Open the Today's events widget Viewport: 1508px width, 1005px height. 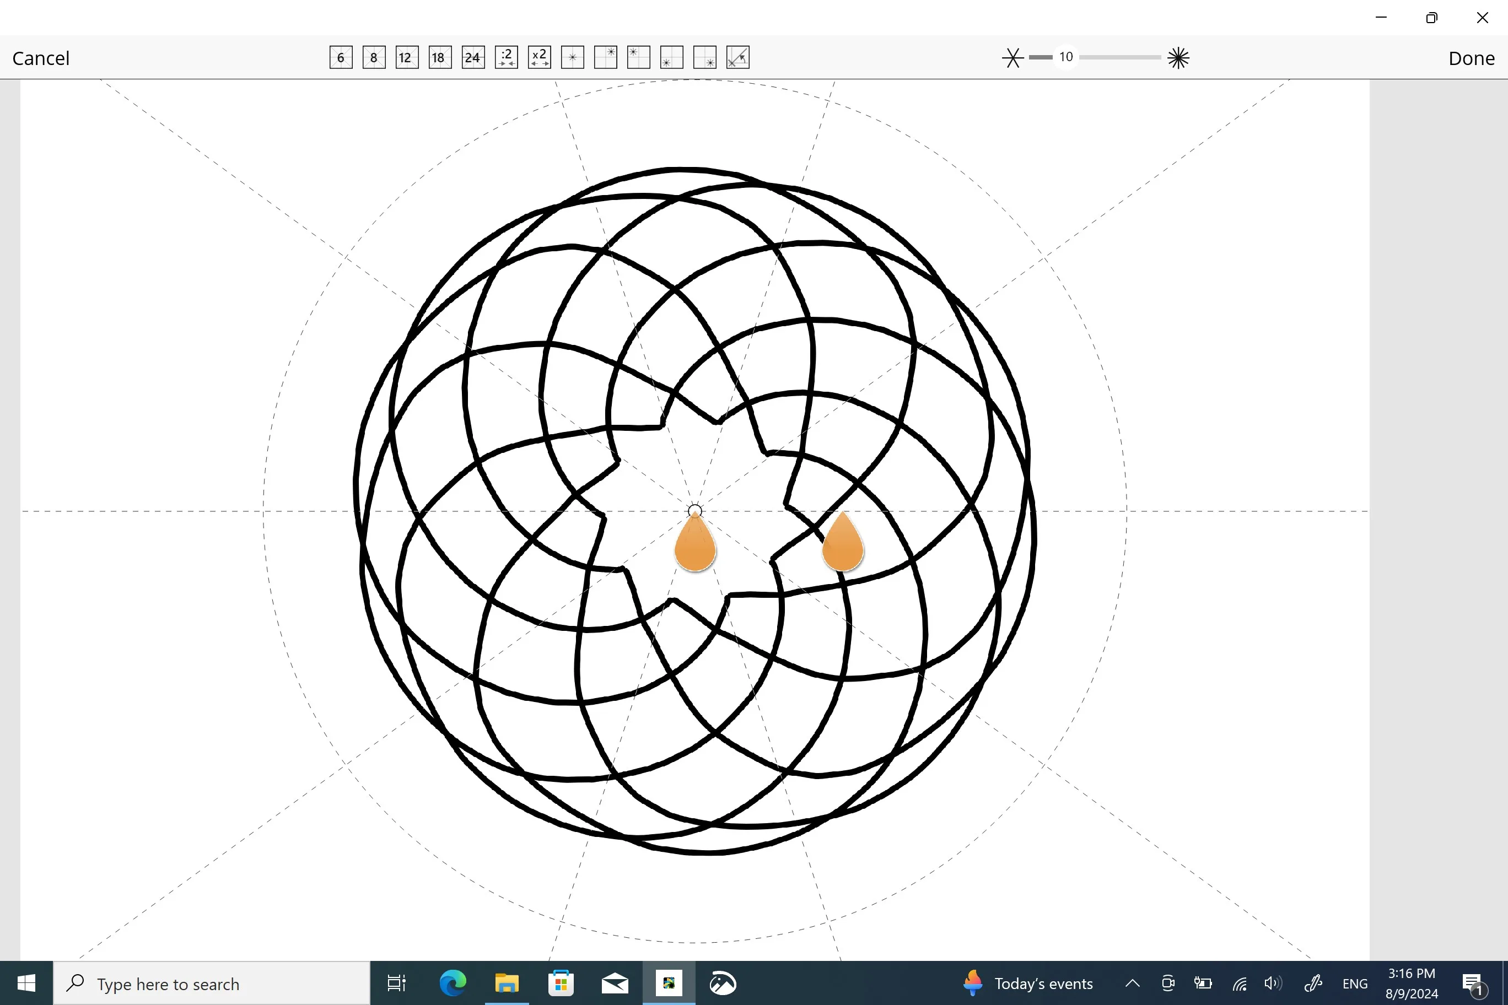coord(1028,983)
